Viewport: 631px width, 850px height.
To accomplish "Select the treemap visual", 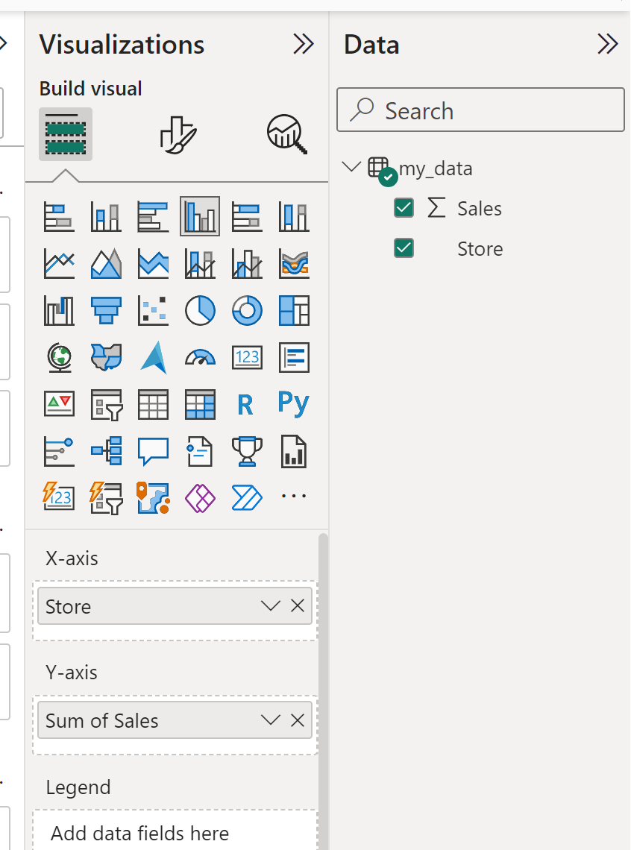I will [294, 311].
